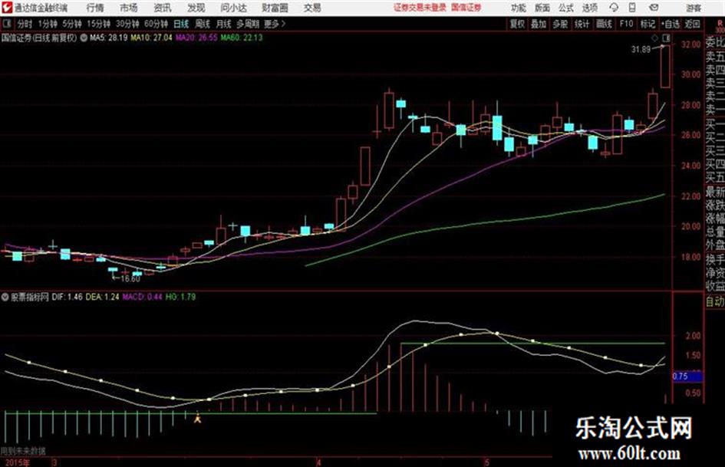Image resolution: width=725 pixels, height=467 pixels.
Task: Select the 月线 monthly period tab
Action: click(x=224, y=24)
